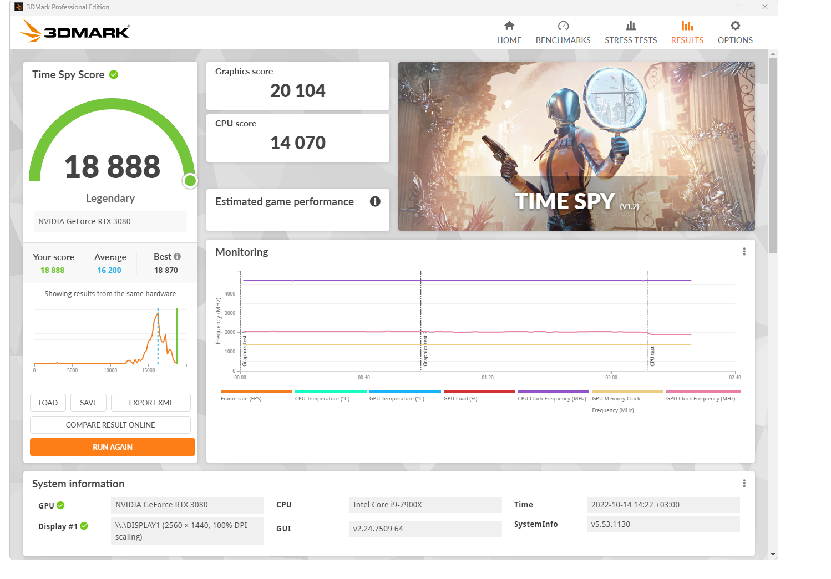Screen dimensions: 831x579
Task: Open the Monitoring panel three-dot menu
Action: point(744,252)
